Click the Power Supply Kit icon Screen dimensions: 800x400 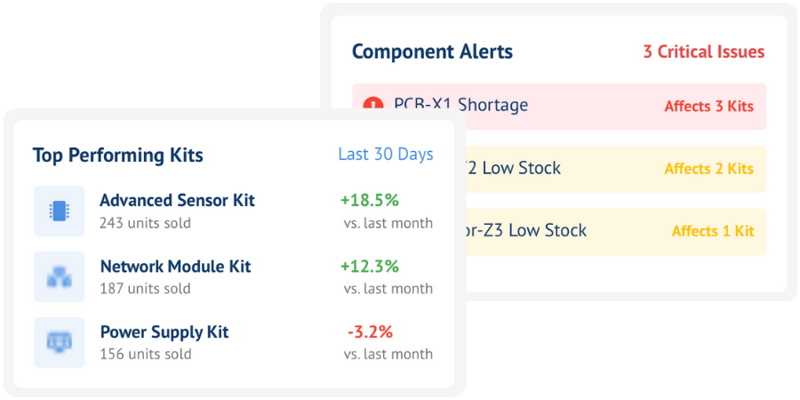point(59,342)
